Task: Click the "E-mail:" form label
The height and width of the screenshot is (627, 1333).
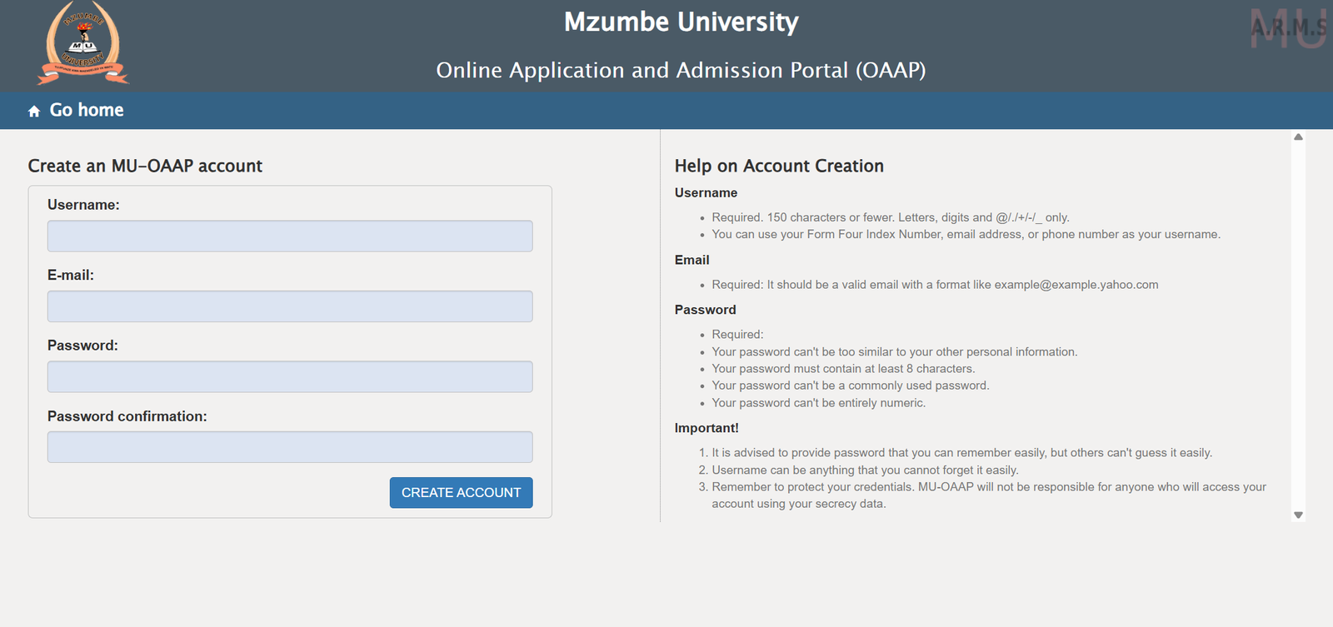Action: point(71,276)
